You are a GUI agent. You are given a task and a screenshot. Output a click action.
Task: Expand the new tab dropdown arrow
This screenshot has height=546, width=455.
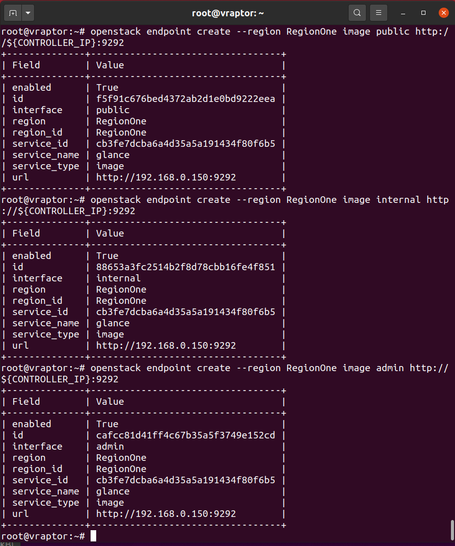(x=27, y=13)
